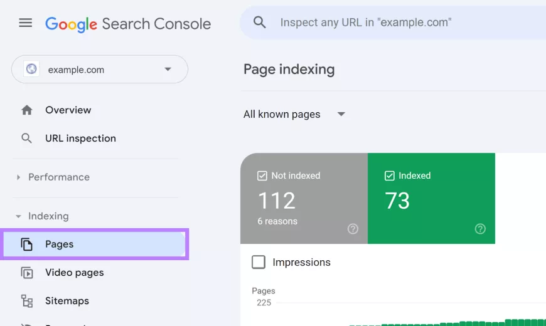Open Overview in the sidebar
Screen dimensions: 546x326
pyautogui.click(x=68, y=110)
